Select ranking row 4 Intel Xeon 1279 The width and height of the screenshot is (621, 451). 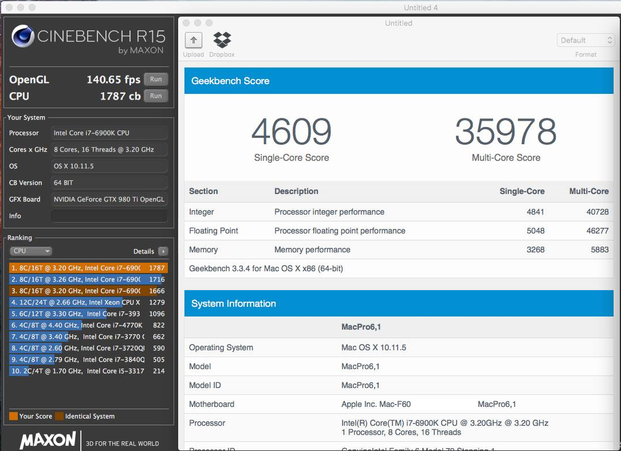(x=88, y=302)
